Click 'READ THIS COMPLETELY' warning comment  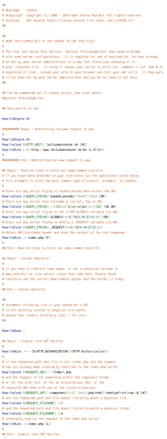[49, 41]
